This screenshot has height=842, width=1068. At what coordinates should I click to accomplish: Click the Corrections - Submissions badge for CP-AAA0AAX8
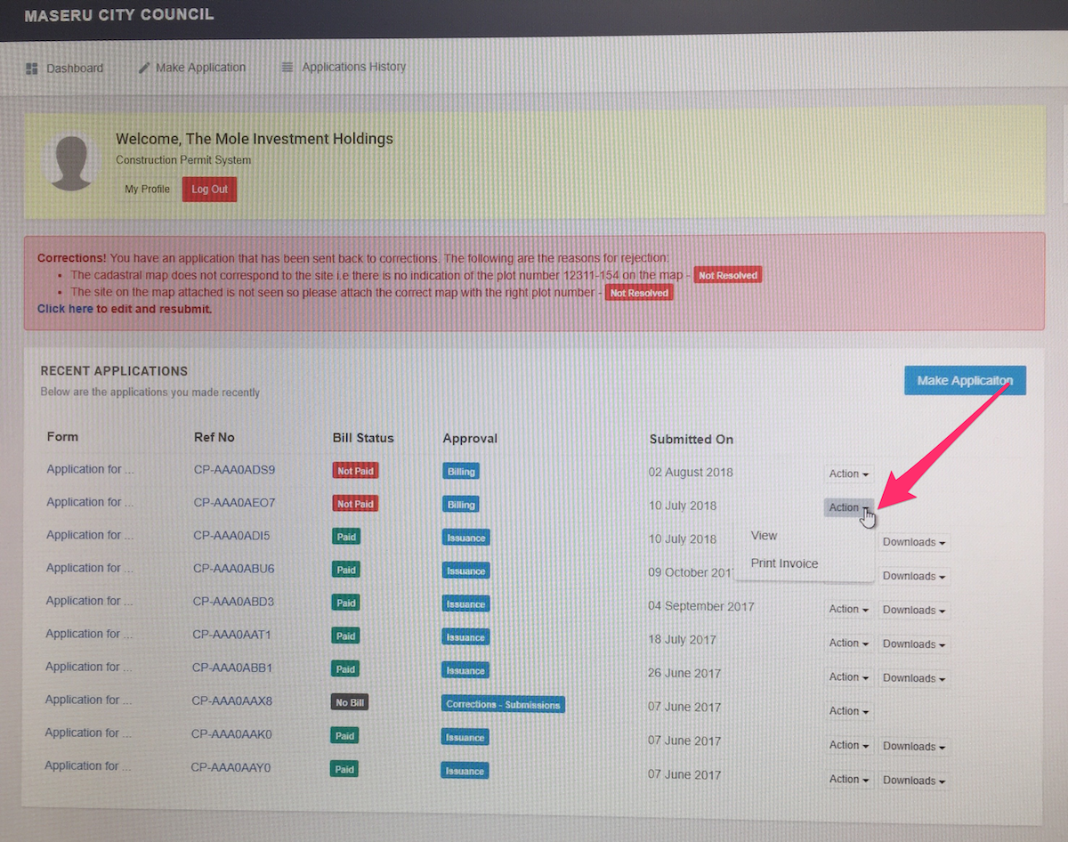[503, 703]
